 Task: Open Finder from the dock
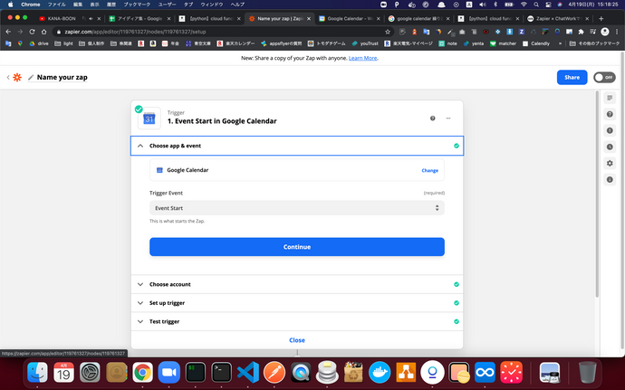(x=37, y=373)
